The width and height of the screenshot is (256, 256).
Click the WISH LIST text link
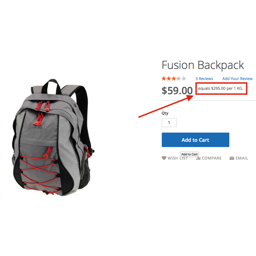pyautogui.click(x=178, y=158)
